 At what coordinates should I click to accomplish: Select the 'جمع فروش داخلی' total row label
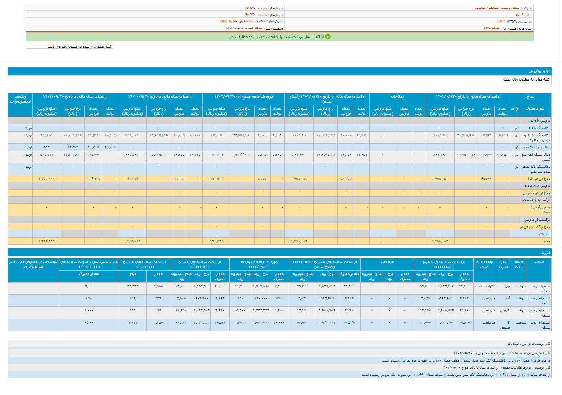[x=537, y=179]
